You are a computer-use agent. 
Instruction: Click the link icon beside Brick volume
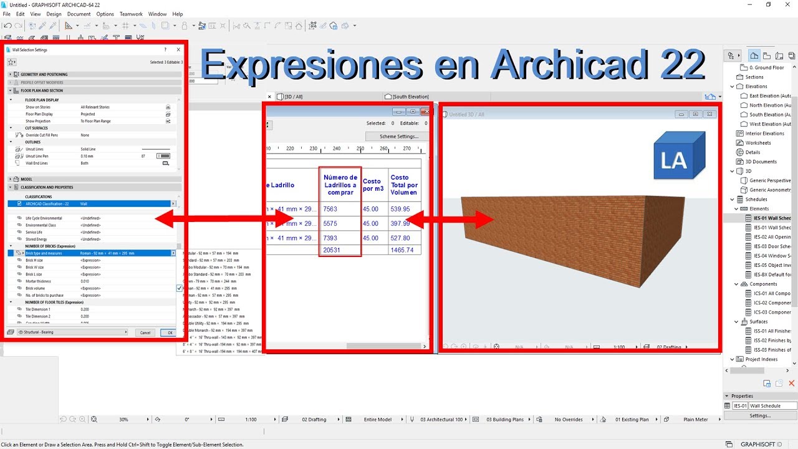19,288
